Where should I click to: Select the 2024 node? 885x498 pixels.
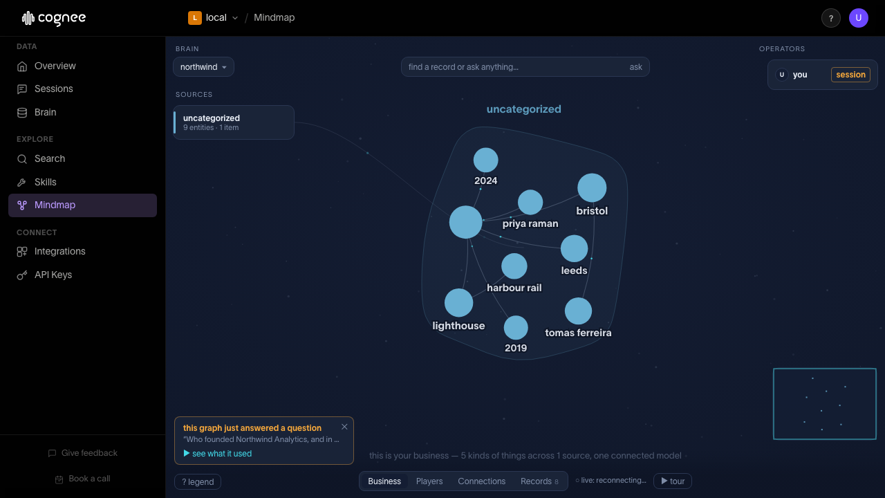486,160
